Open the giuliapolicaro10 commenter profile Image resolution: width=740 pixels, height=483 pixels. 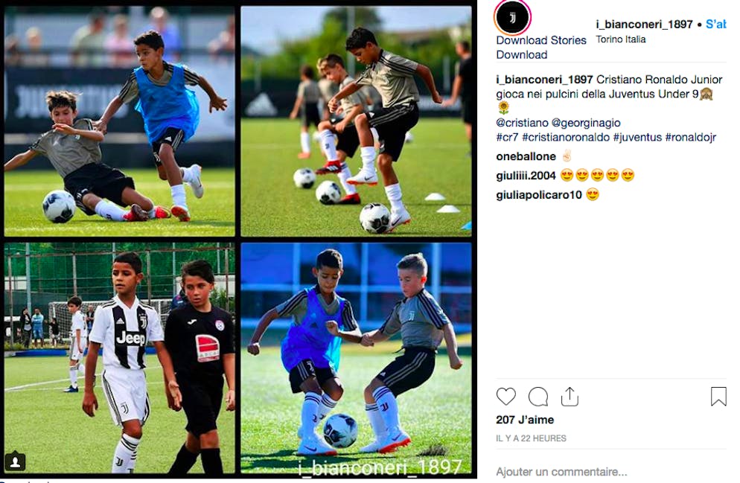point(539,195)
